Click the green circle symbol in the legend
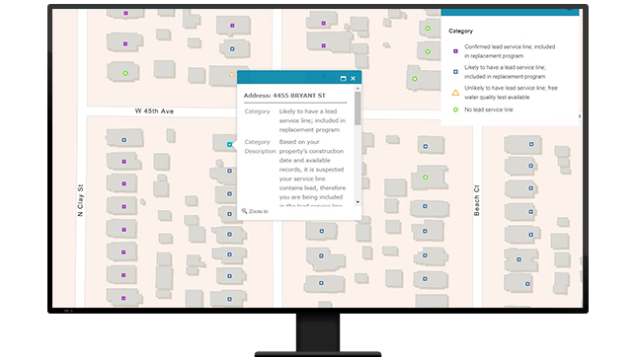The width and height of the screenshot is (636, 357). coord(455,109)
